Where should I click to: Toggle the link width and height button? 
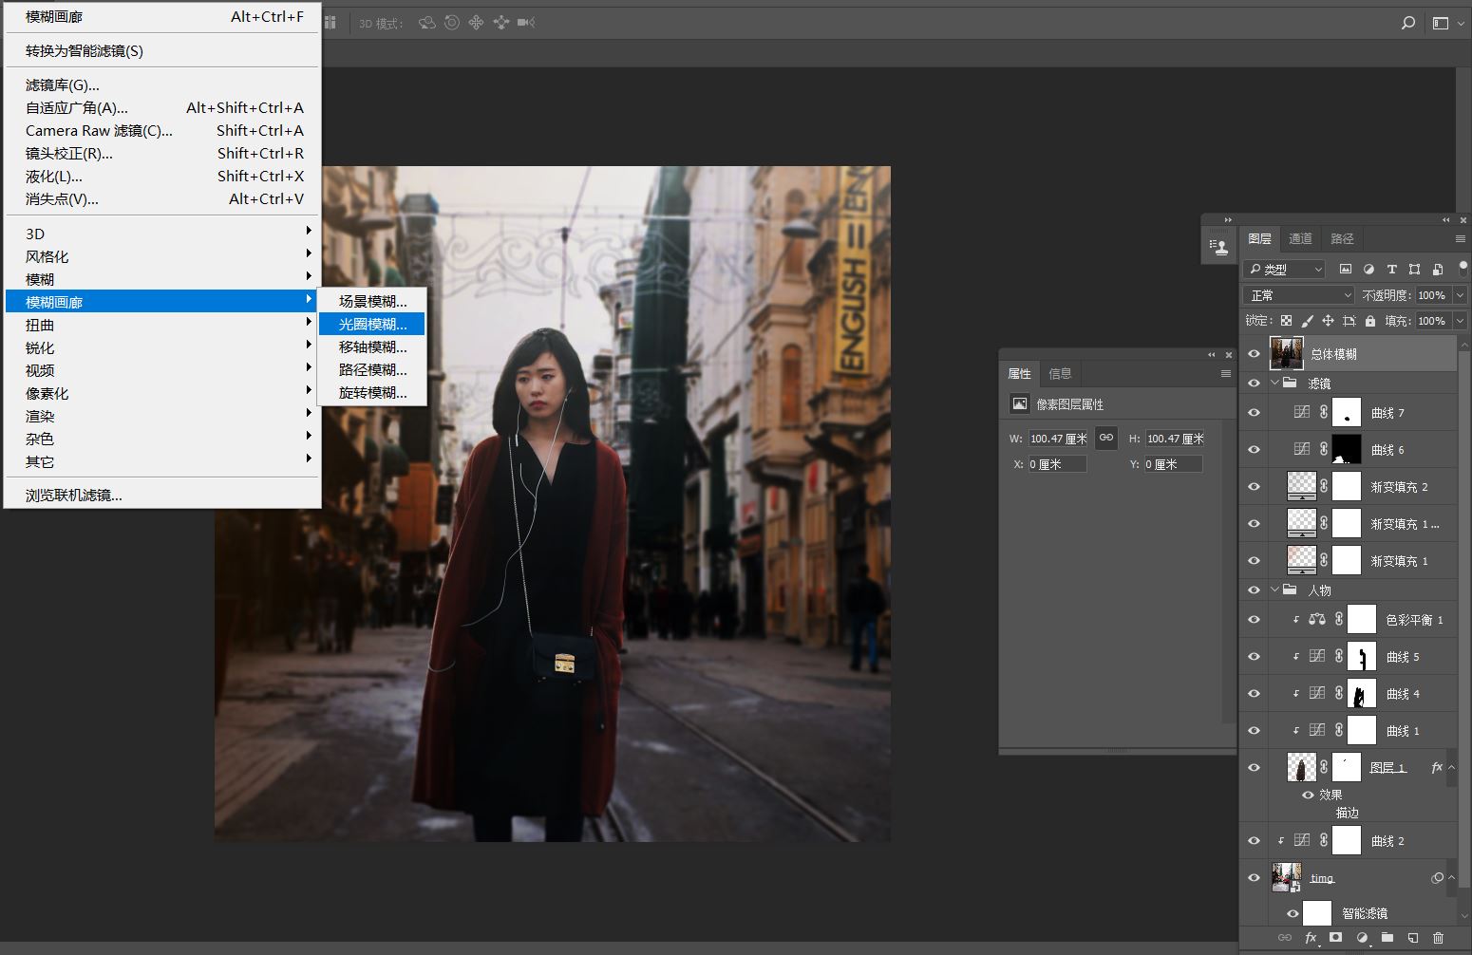[x=1106, y=438]
